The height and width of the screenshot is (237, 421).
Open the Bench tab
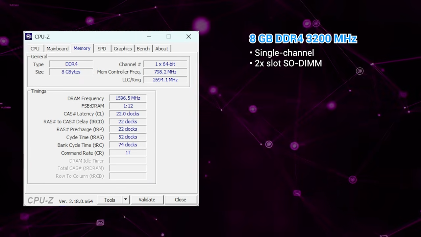pos(143,48)
